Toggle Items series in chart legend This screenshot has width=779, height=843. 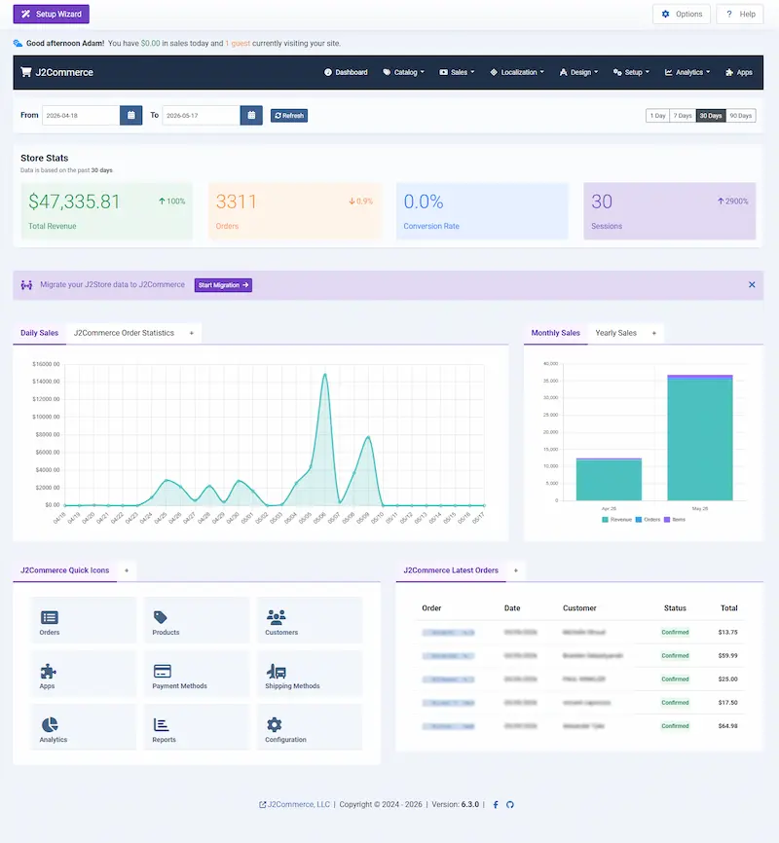pos(675,520)
